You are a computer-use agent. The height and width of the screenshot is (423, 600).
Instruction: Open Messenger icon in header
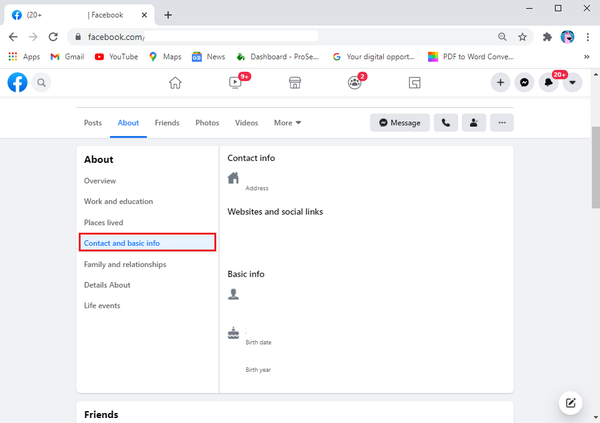524,82
